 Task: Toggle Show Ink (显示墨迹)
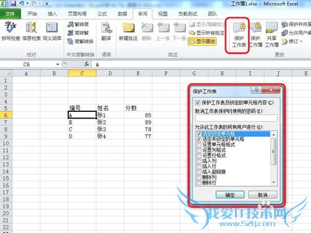[x=202, y=42]
